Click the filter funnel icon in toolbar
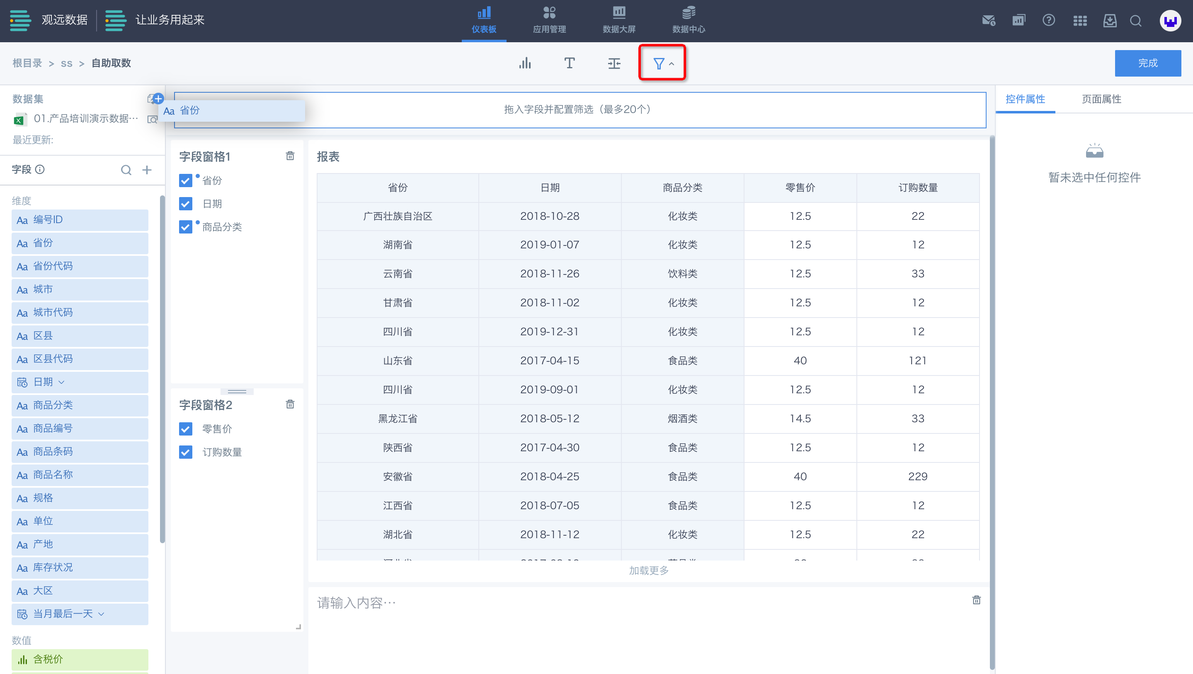Viewport: 1193px width, 674px height. (x=658, y=63)
